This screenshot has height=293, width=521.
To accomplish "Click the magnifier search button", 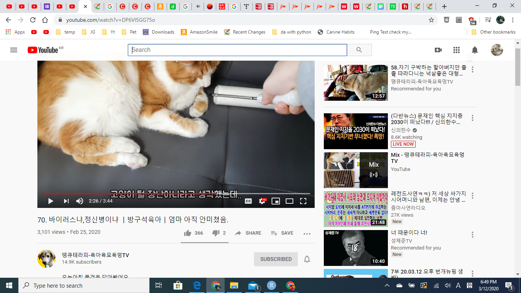I will pyautogui.click(x=359, y=50).
